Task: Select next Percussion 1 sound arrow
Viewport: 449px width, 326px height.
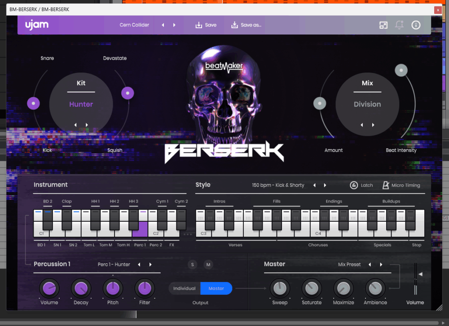Action: (150, 265)
